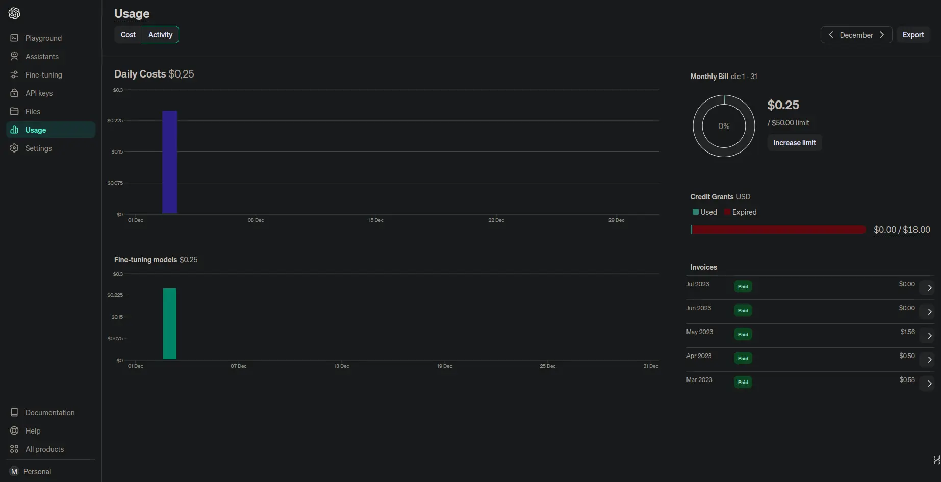The width and height of the screenshot is (941, 482).
Task: Click the Monthly Bill heading
Action: [x=709, y=77]
